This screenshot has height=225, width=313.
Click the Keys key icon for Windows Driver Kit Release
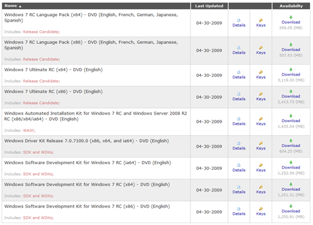(261, 143)
